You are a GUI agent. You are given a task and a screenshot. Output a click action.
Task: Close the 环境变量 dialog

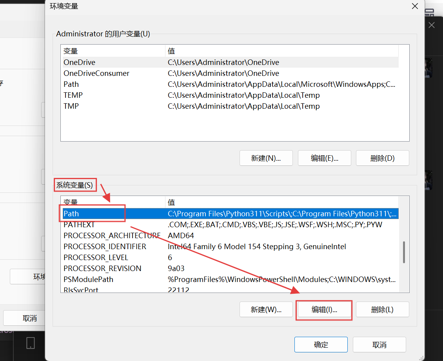click(x=415, y=6)
